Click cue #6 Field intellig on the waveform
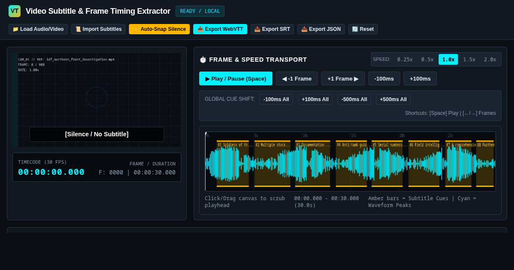The image size is (514, 270). click(x=424, y=164)
